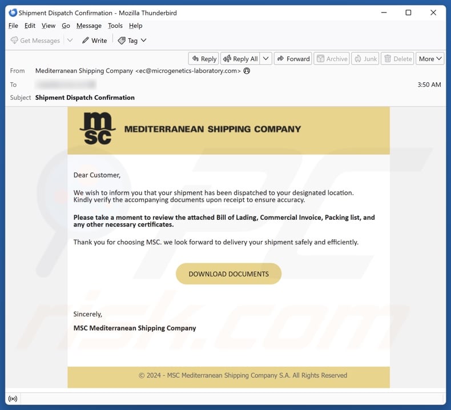Minimize the Thunderbird window

coord(384,13)
